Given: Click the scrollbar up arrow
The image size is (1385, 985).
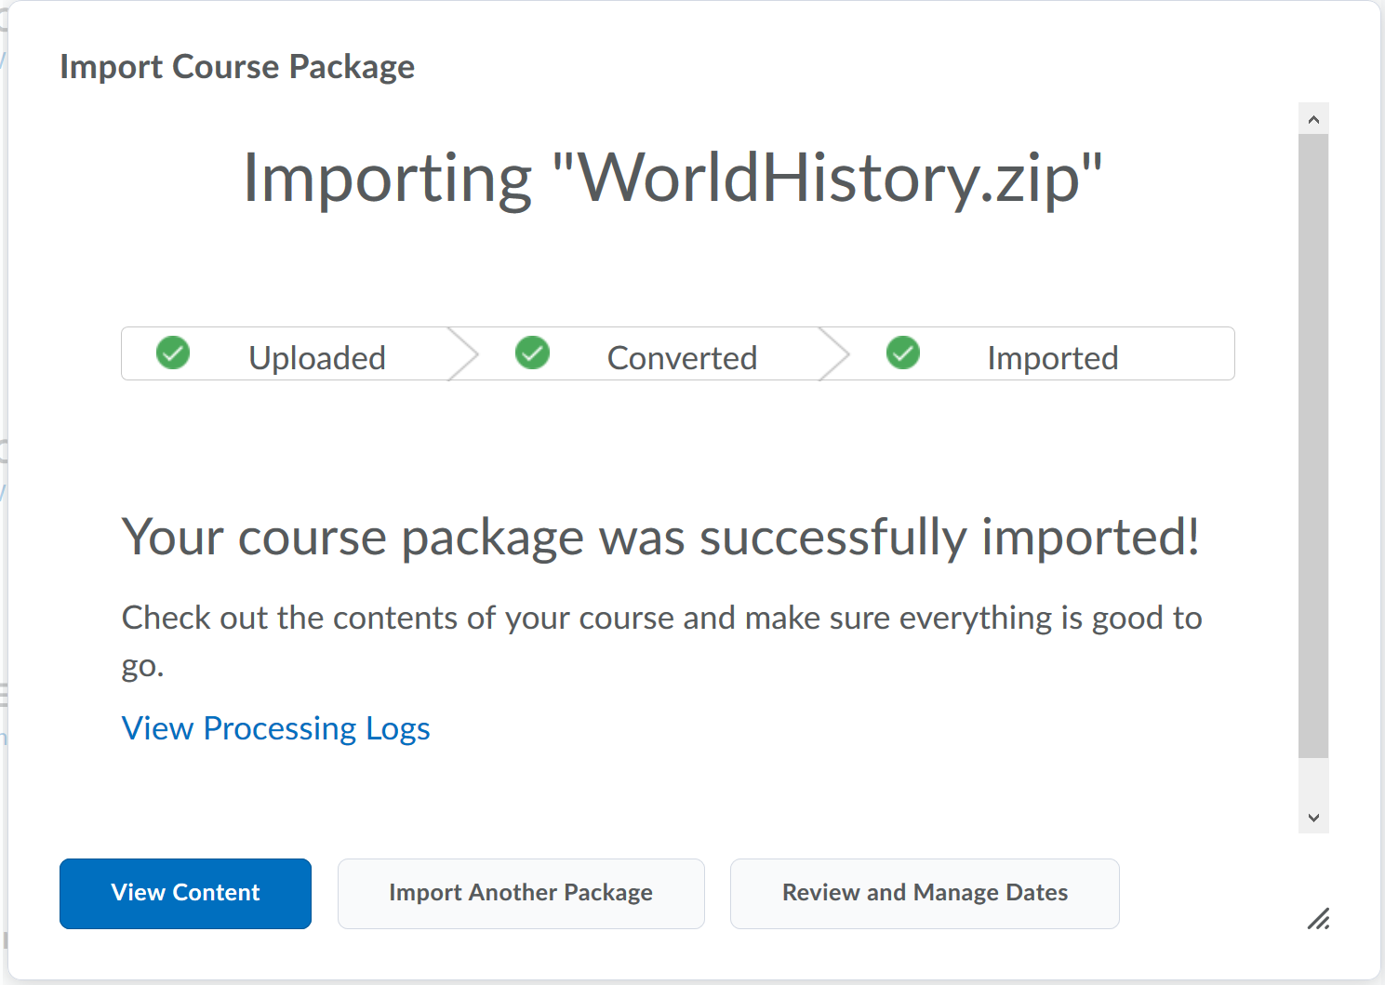Looking at the screenshot, I should pyautogui.click(x=1313, y=118).
